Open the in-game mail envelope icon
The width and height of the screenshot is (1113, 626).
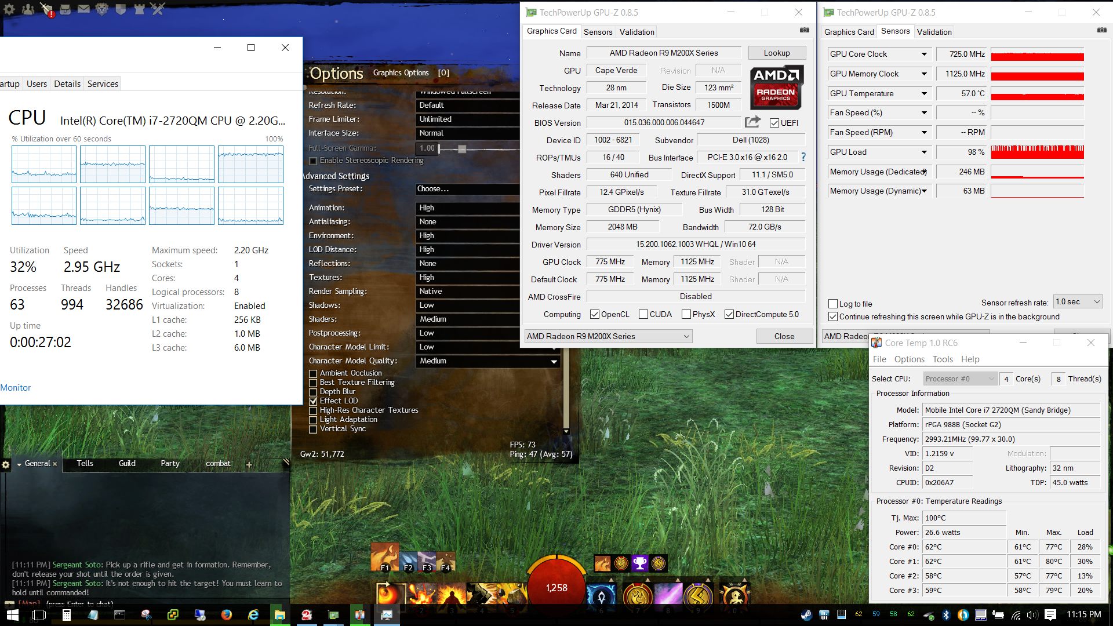[84, 9]
